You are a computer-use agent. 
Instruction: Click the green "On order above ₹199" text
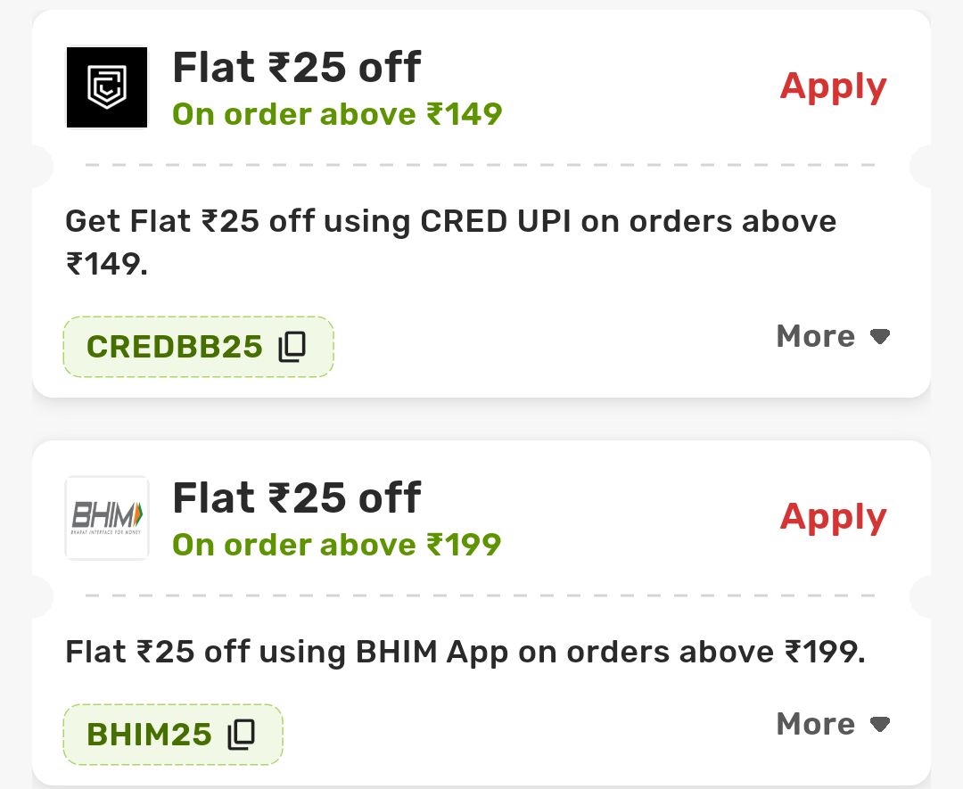[x=337, y=545]
